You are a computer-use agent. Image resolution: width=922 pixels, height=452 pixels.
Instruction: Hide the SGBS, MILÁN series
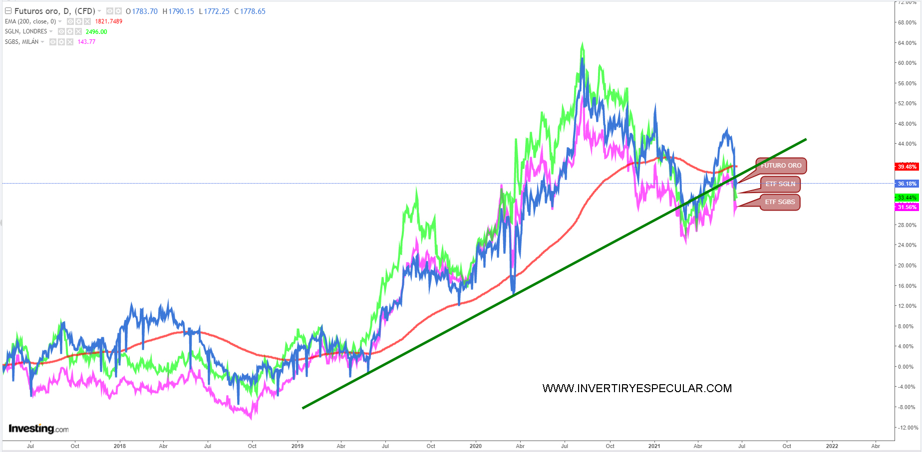[53, 42]
